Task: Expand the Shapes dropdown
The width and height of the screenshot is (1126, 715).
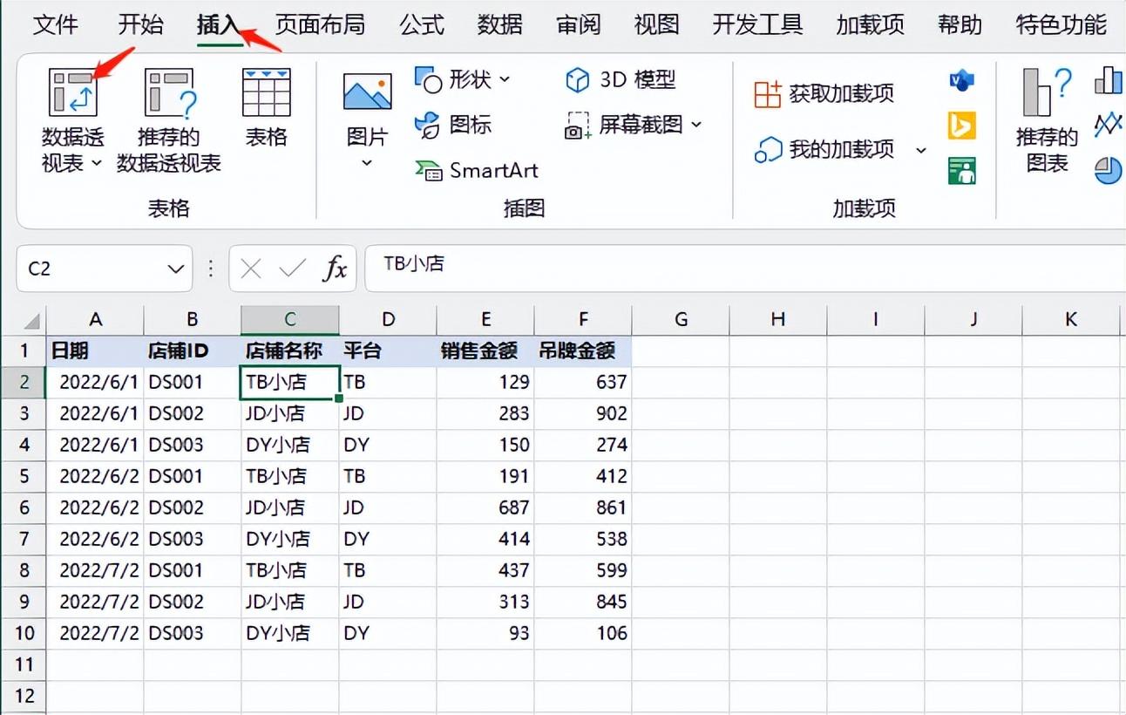Action: point(505,80)
